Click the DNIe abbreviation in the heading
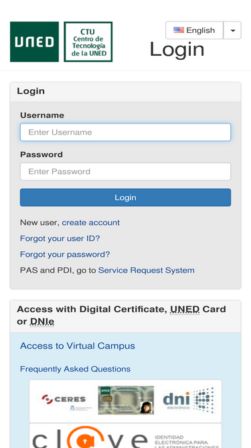This screenshot has height=448, width=251. pos(41,322)
